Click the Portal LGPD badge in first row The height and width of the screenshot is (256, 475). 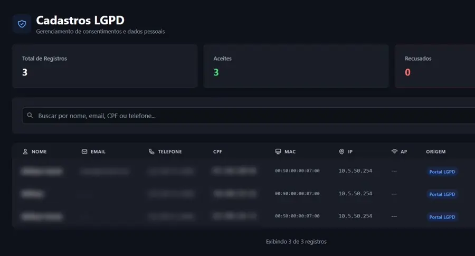(442, 172)
